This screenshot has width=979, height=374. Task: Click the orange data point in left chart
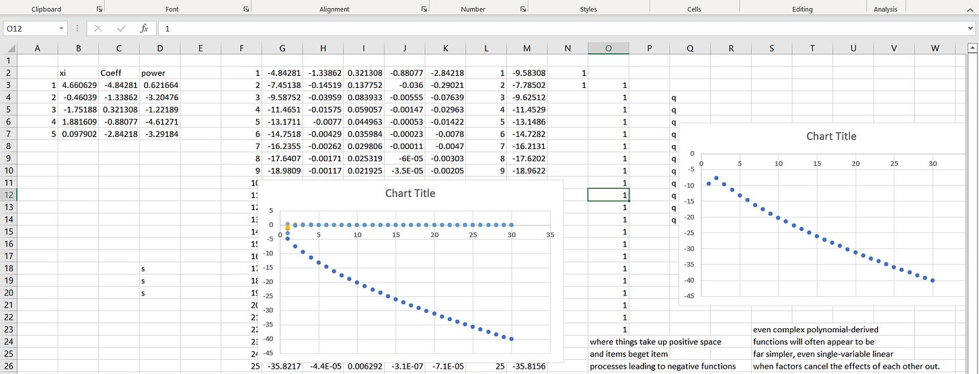point(288,228)
